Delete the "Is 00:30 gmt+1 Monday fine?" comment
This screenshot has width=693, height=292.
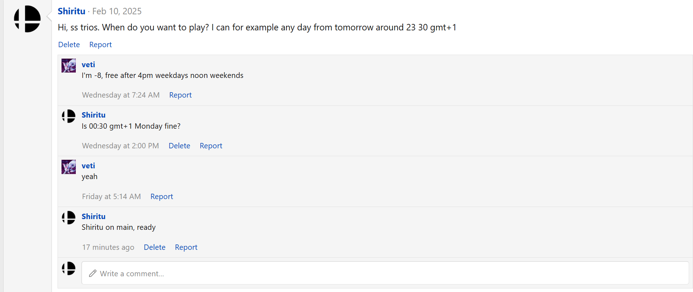point(179,146)
